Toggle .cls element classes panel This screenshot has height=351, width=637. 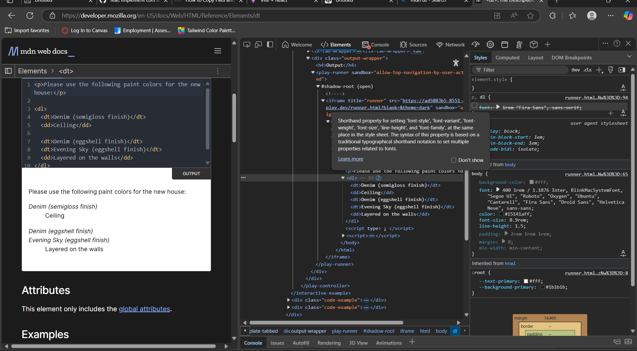pyautogui.click(x=588, y=70)
